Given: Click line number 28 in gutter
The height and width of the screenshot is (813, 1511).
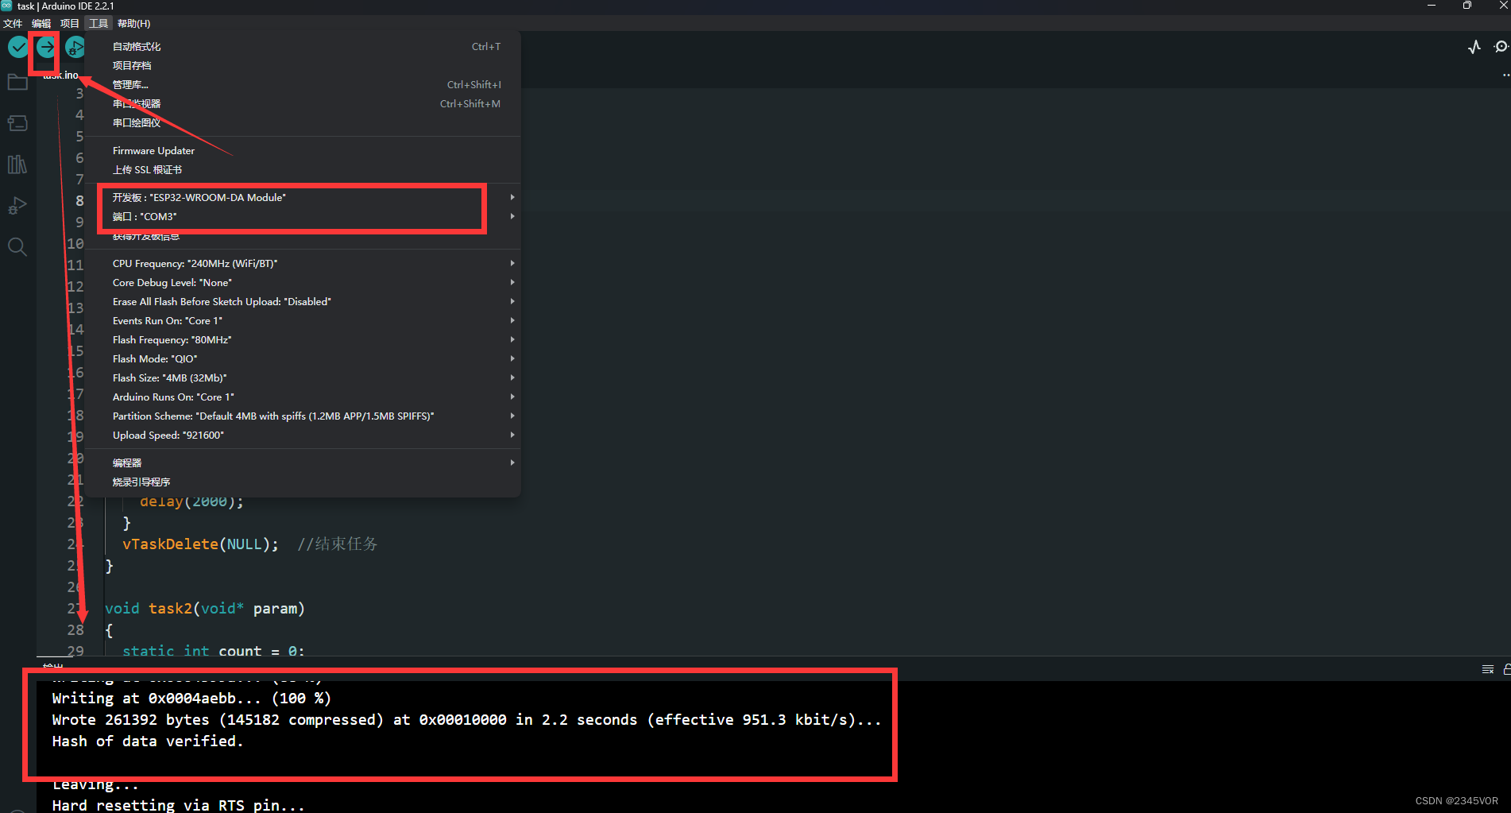Looking at the screenshot, I should coord(75,630).
